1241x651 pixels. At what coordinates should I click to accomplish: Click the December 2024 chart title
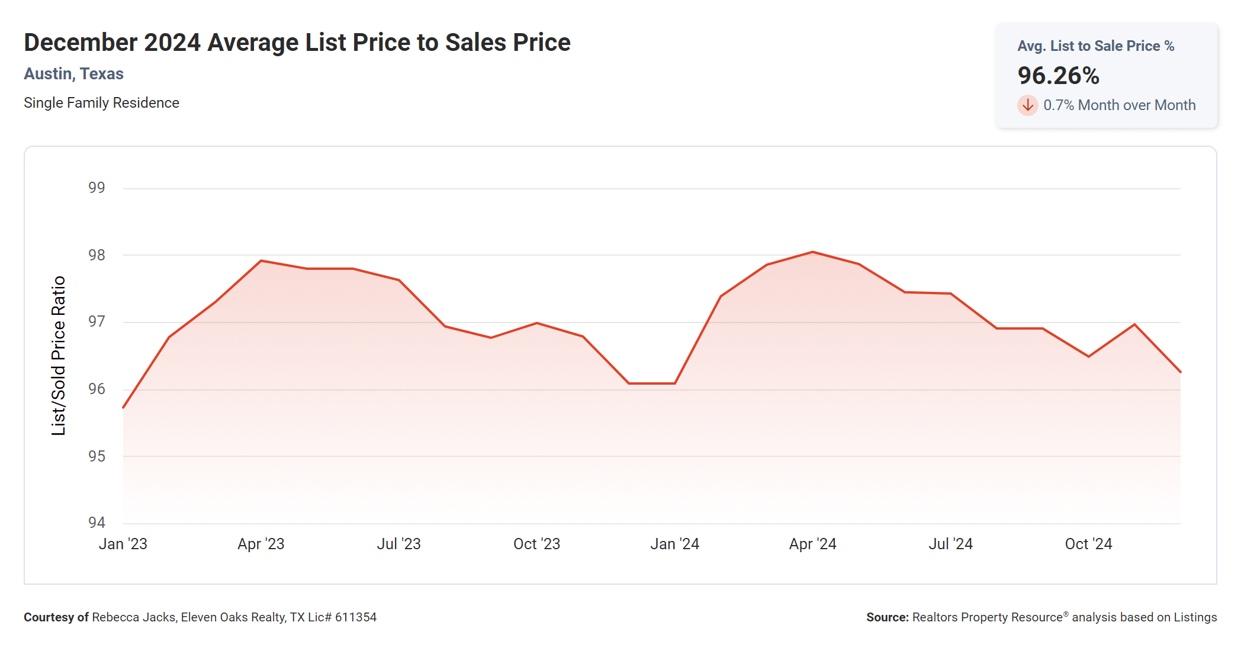[297, 43]
